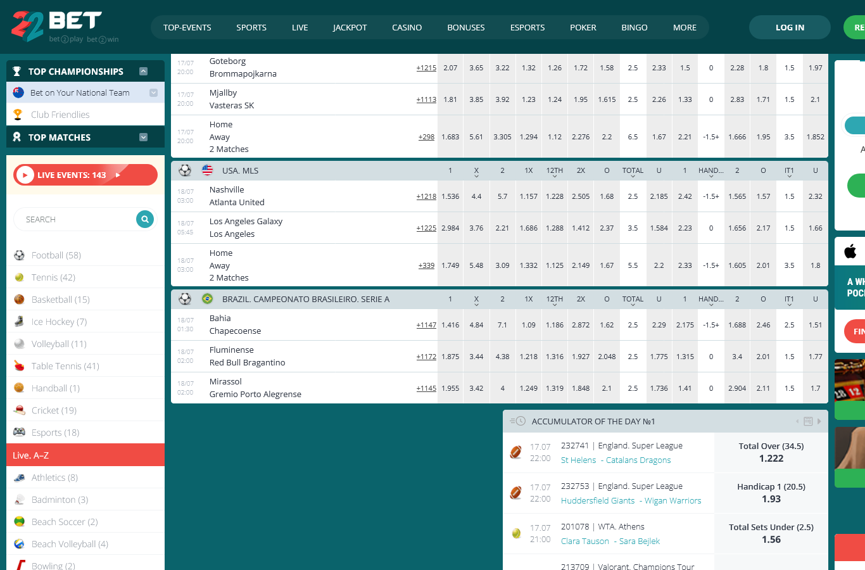Pick Bahia home win odds 1.416
The image size is (865, 570).
point(450,325)
